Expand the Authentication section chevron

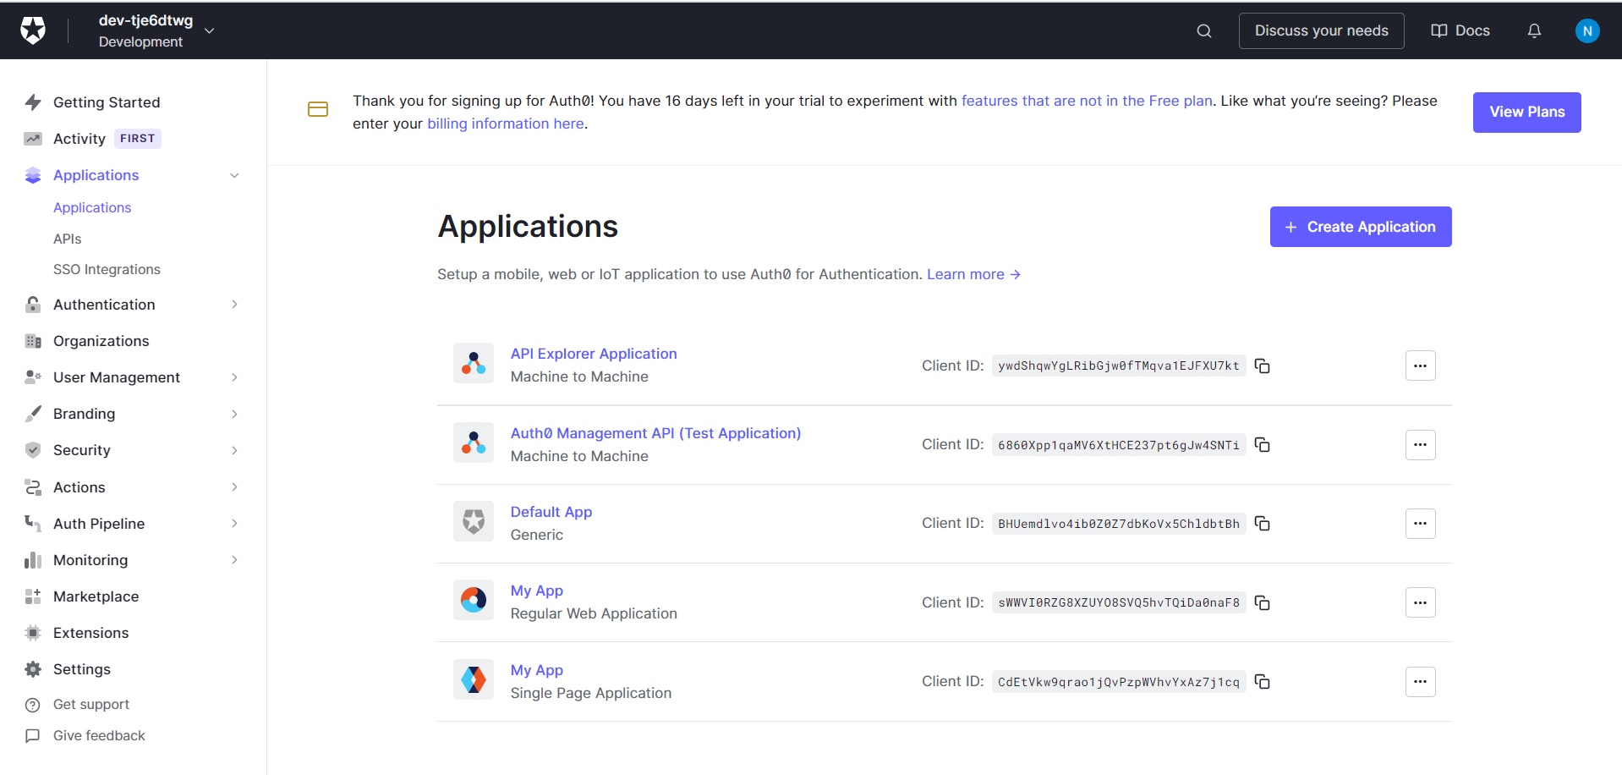click(x=234, y=305)
